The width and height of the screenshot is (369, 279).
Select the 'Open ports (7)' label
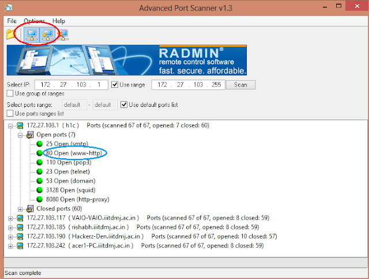pos(56,135)
